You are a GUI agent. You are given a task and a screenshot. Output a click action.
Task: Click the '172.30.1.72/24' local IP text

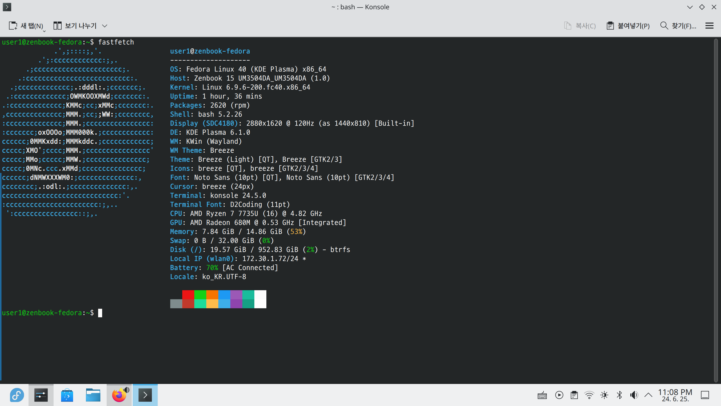pos(270,259)
